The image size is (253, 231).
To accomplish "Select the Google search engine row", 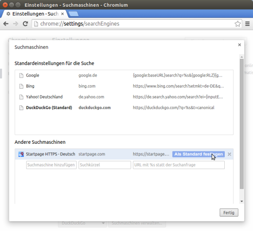I will point(124,76).
